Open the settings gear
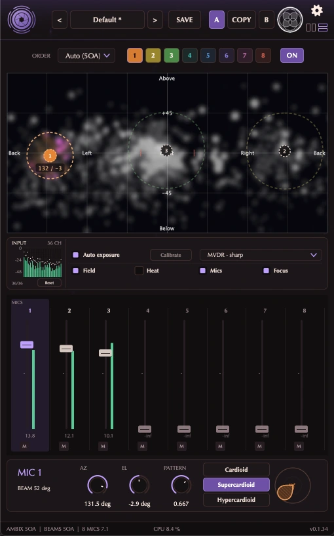This screenshot has height=536, width=334. click(x=317, y=10)
